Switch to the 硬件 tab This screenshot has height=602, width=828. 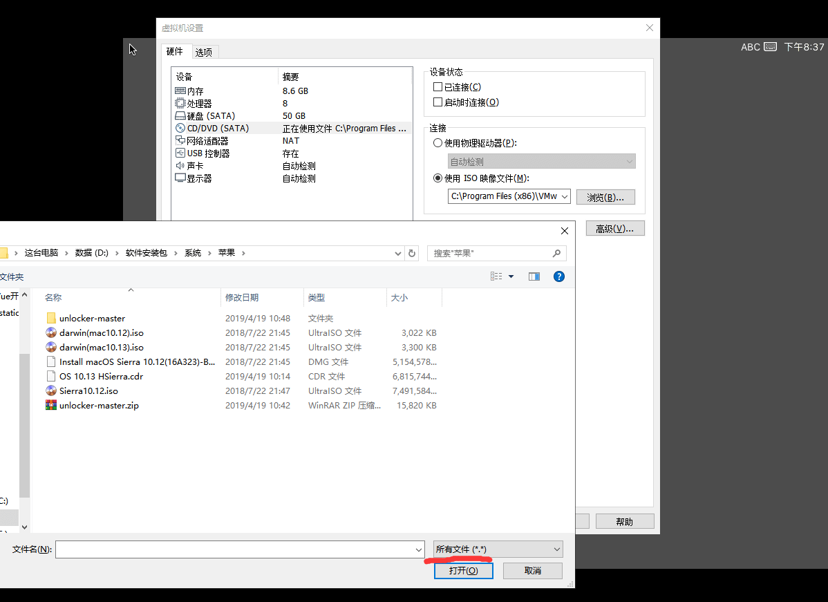tap(175, 52)
